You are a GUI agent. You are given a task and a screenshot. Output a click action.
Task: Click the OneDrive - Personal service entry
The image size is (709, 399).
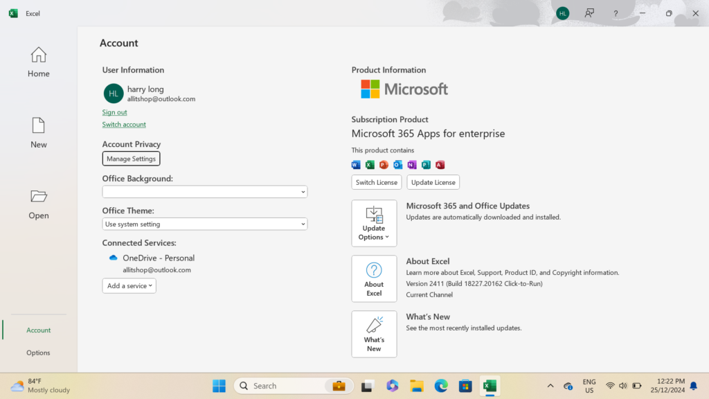[x=159, y=258]
